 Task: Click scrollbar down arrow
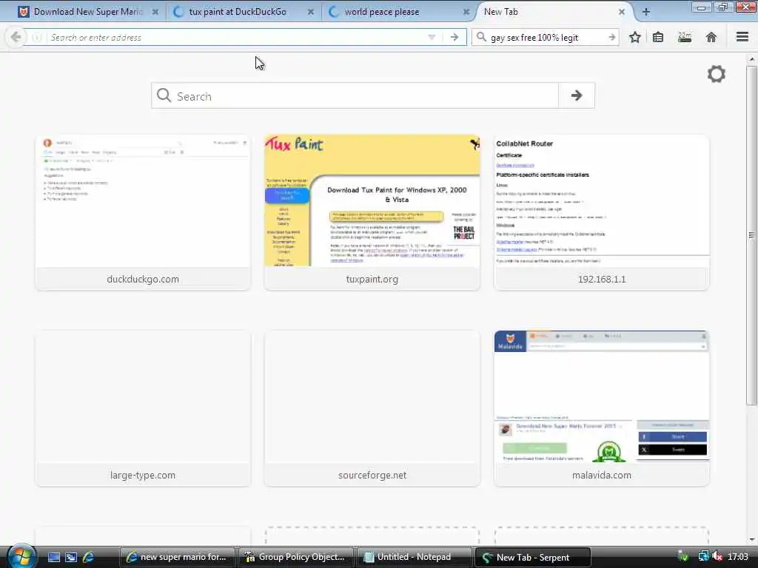tap(751, 540)
